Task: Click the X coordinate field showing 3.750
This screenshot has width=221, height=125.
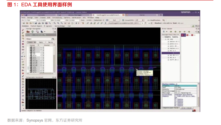Action: coord(30,20)
